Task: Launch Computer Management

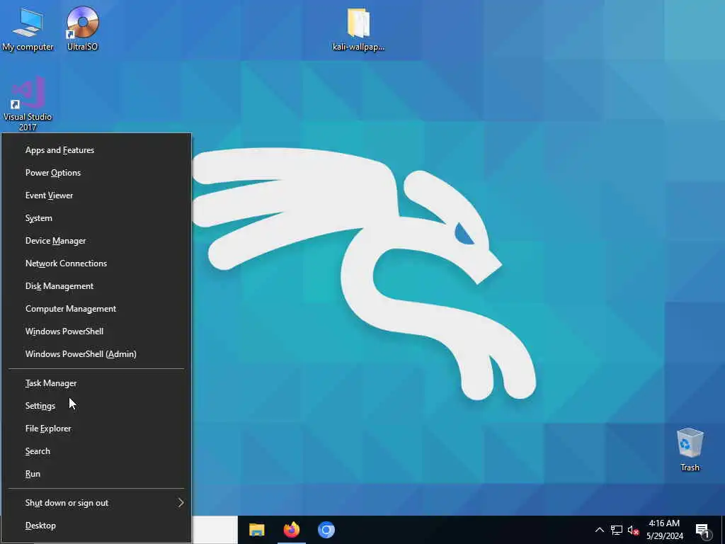Action: [96, 309]
